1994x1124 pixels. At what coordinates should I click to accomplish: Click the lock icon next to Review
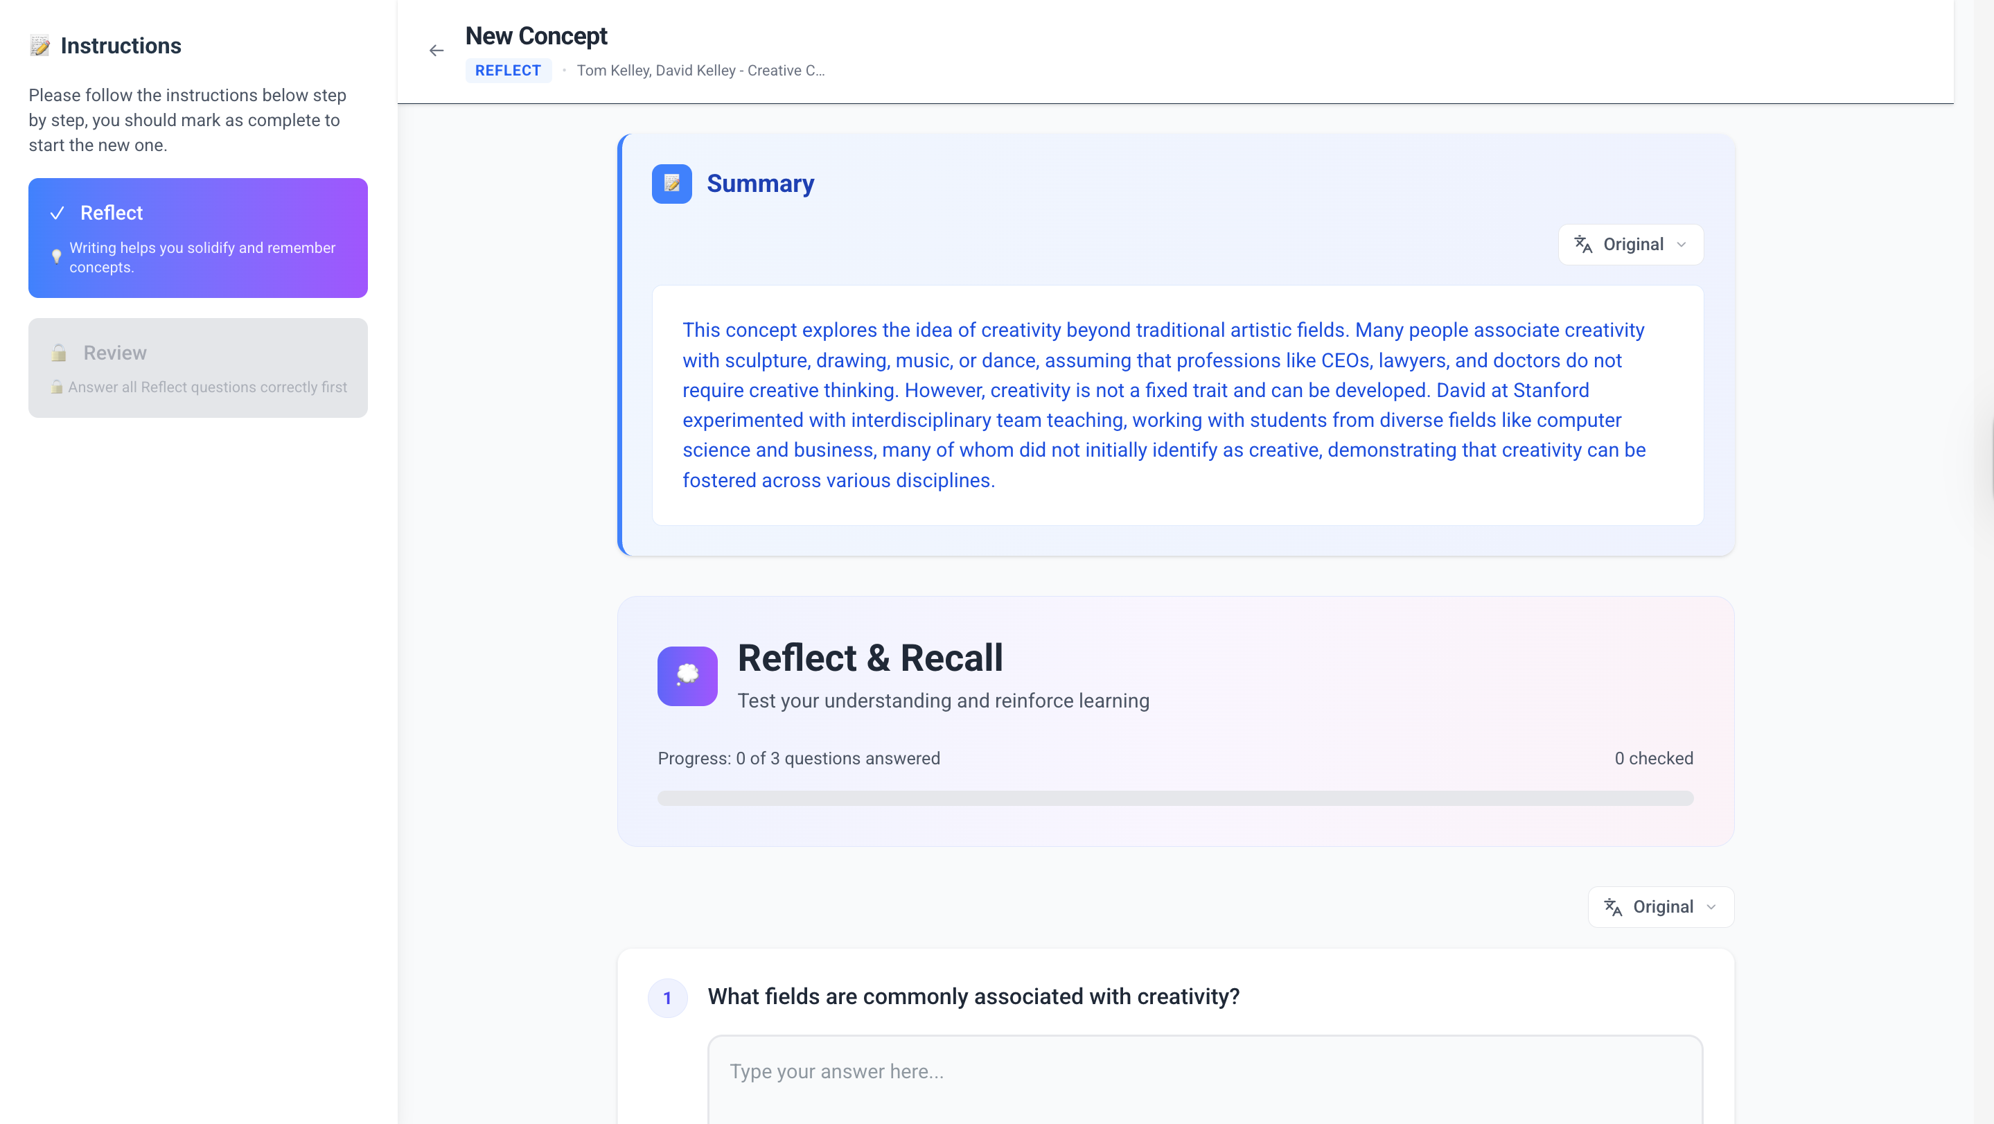58,353
